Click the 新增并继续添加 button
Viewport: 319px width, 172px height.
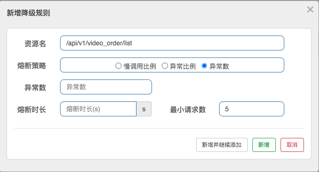click(222, 145)
